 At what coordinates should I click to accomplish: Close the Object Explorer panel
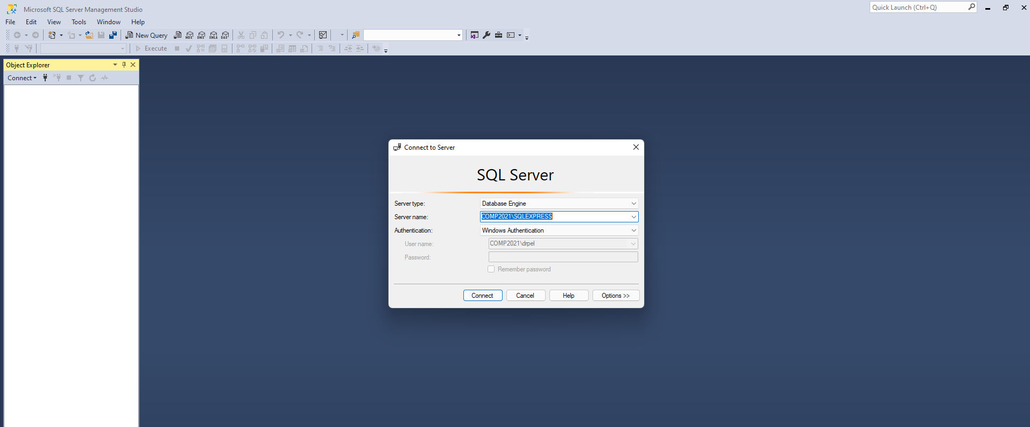[x=133, y=65]
